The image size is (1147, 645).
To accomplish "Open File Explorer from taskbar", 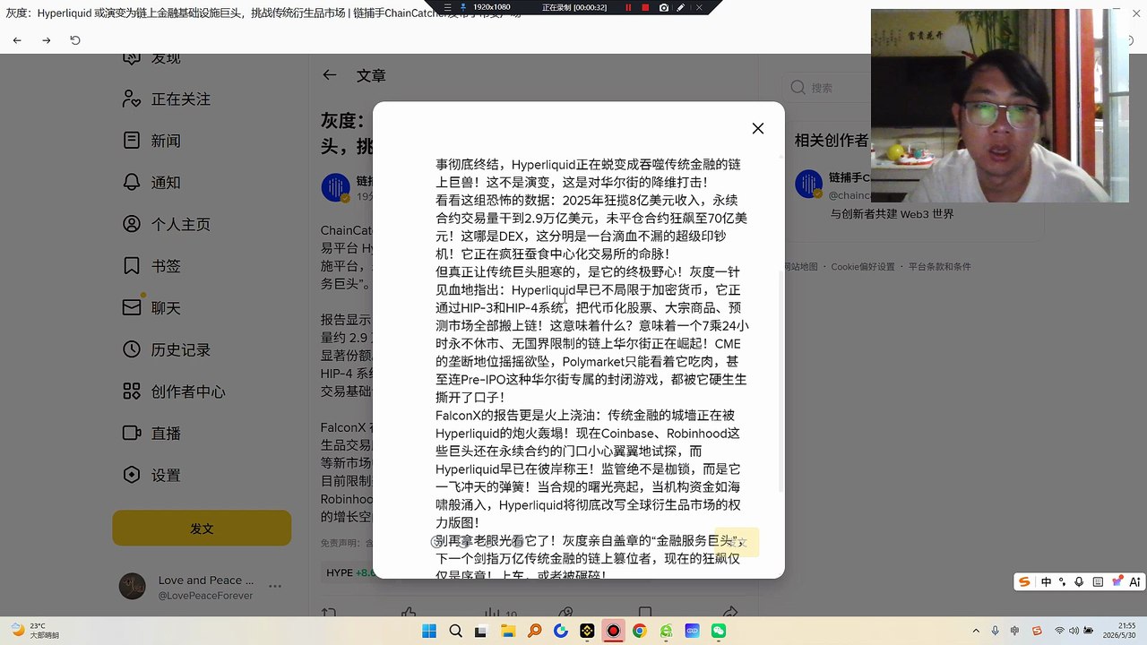I will point(508,631).
